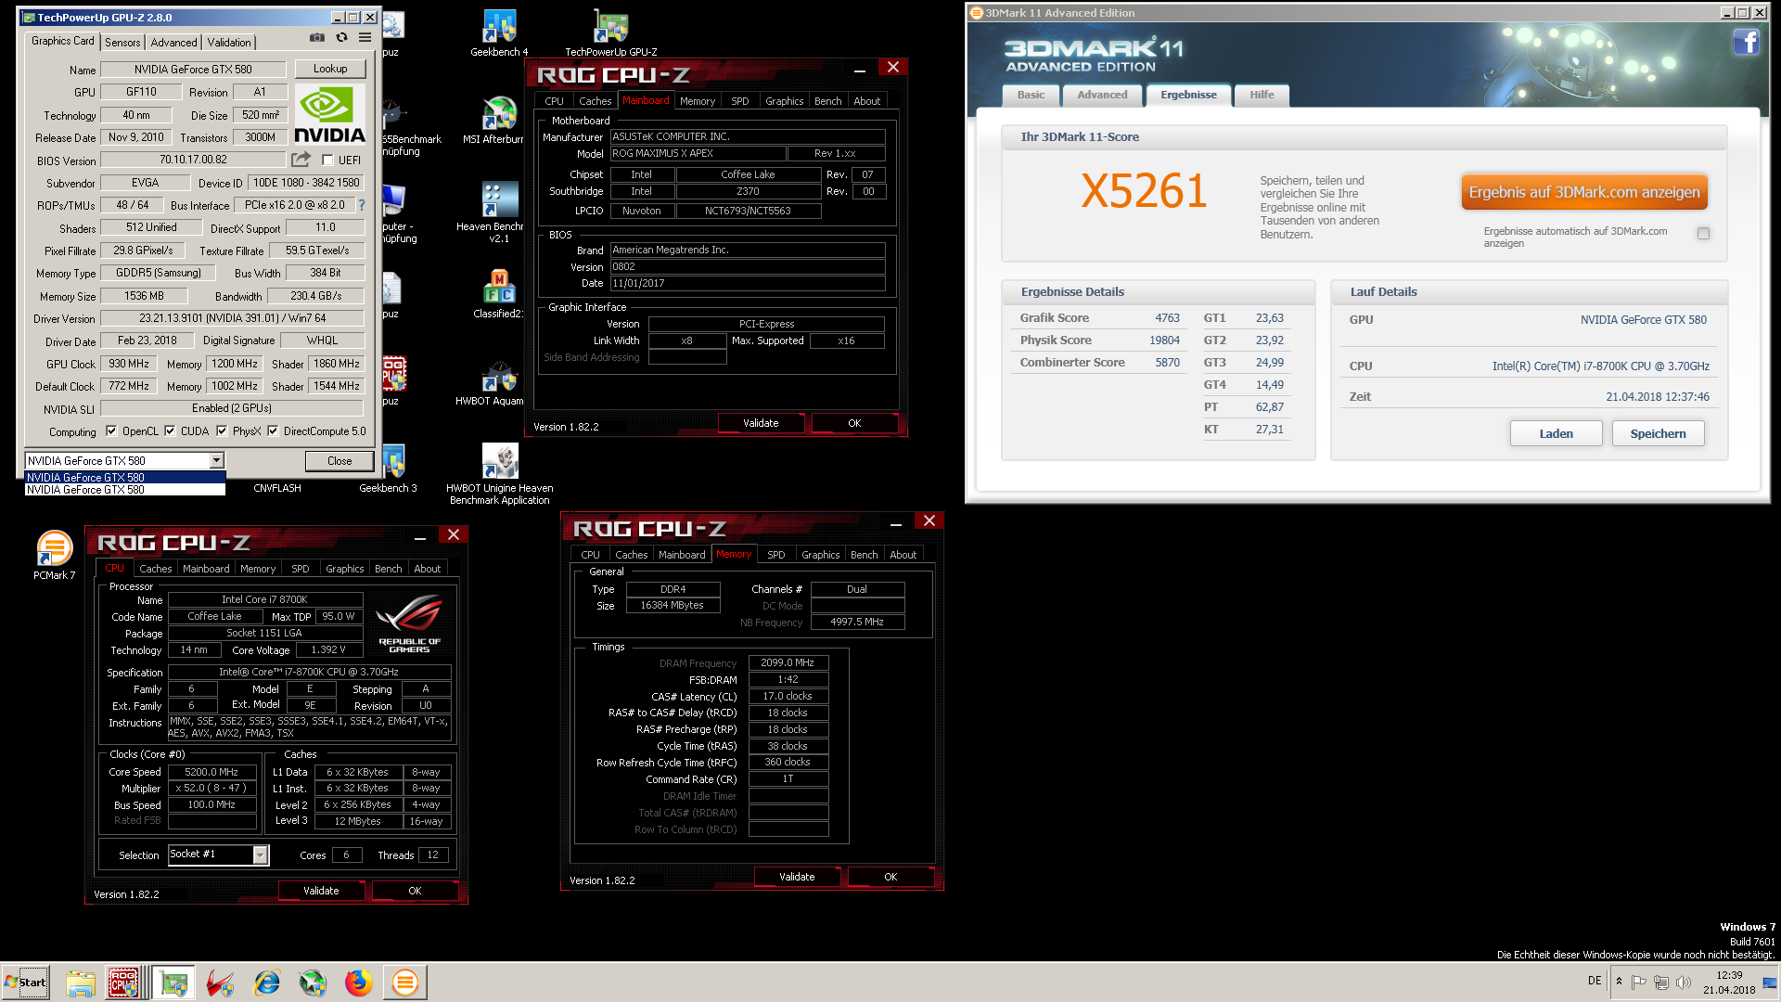The height and width of the screenshot is (1002, 1781).
Task: Select Bench tab in the Mainboard CPU-Z window
Action: point(828,101)
